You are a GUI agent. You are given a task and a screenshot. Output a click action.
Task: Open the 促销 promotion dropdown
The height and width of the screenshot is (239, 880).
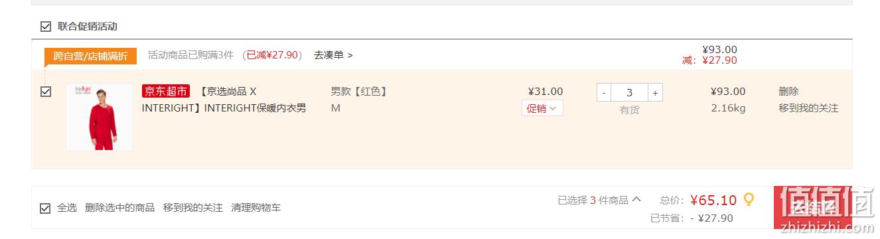tap(542, 108)
